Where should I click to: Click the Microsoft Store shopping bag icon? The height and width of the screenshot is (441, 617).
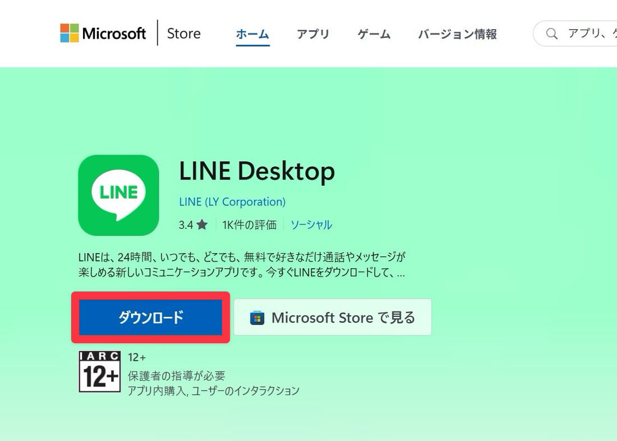(x=257, y=317)
